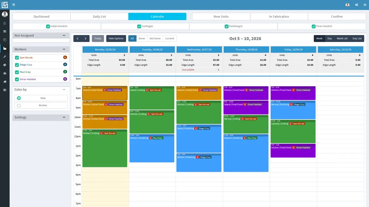Open the New Units tab

[x=221, y=16]
